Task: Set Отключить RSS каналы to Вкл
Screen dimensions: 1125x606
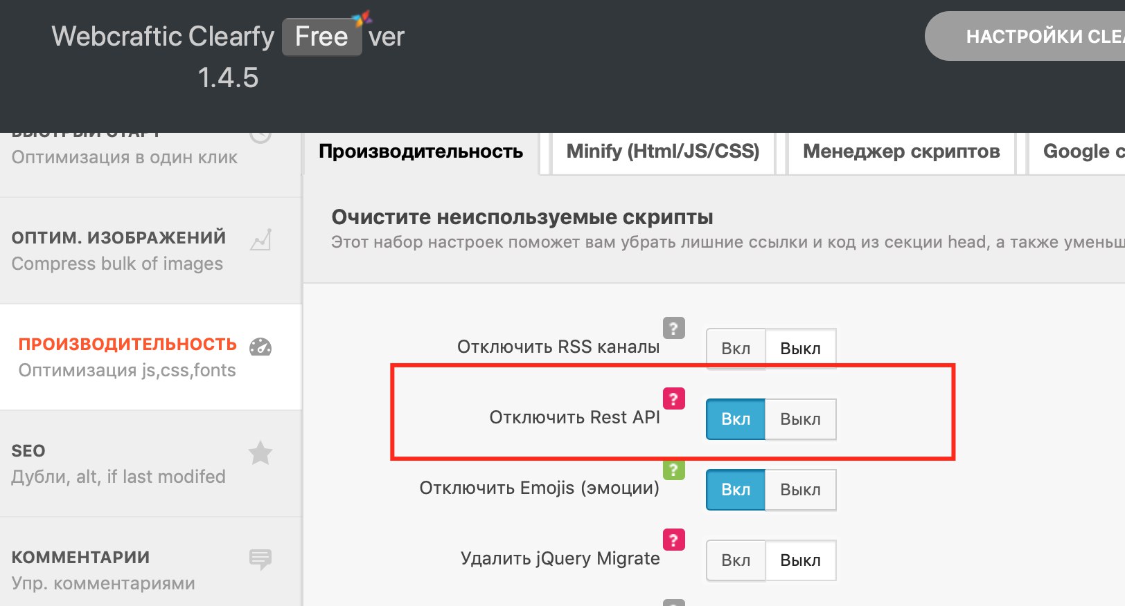Action: pyautogui.click(x=736, y=349)
